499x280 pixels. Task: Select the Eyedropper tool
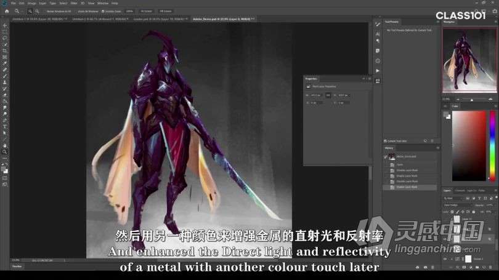[4, 63]
